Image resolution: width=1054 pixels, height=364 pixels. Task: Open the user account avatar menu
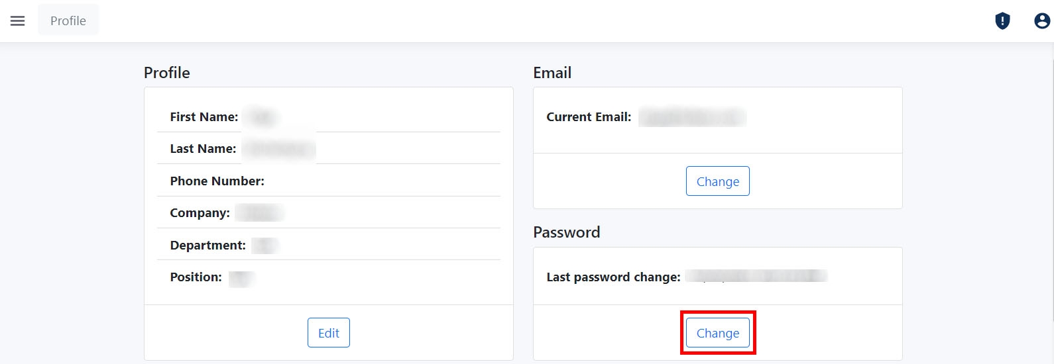1042,21
